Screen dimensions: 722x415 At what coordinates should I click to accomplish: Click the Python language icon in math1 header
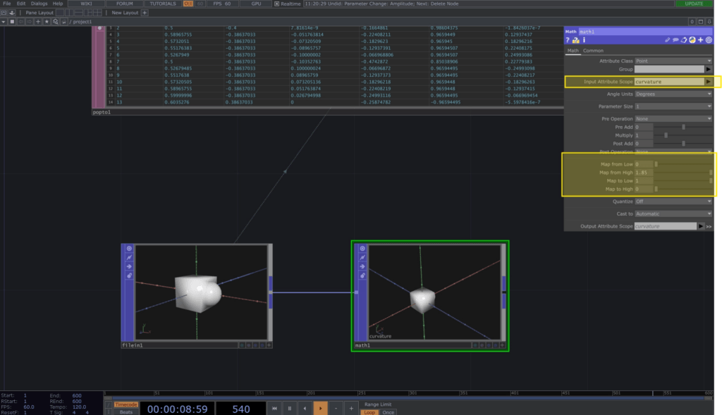[692, 40]
